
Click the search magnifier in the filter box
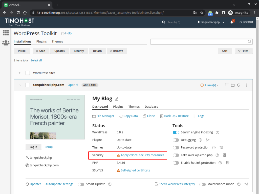click(x=250, y=42)
